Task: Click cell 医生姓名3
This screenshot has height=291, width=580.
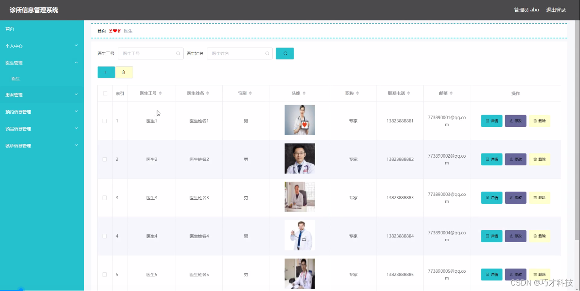Action: pyautogui.click(x=199, y=198)
